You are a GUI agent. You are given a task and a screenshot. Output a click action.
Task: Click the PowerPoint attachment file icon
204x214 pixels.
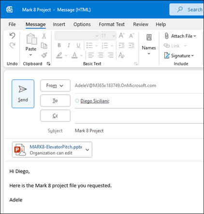(x=20, y=150)
